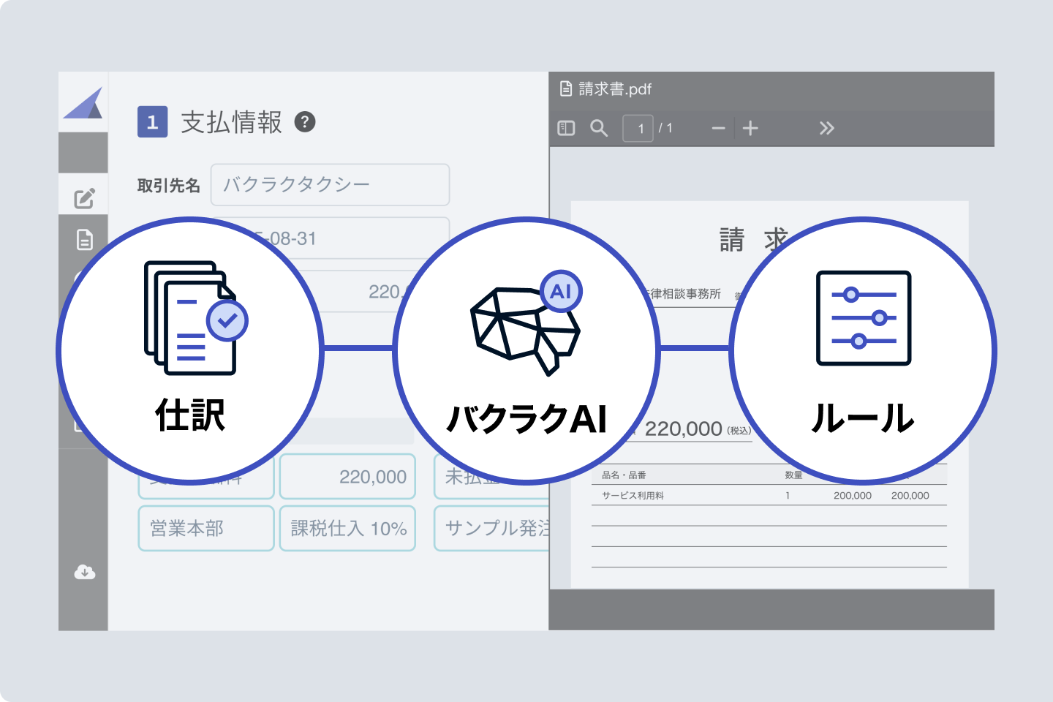The image size is (1053, 702).
Task: Click the 支払情報 heading
Action: point(231,122)
